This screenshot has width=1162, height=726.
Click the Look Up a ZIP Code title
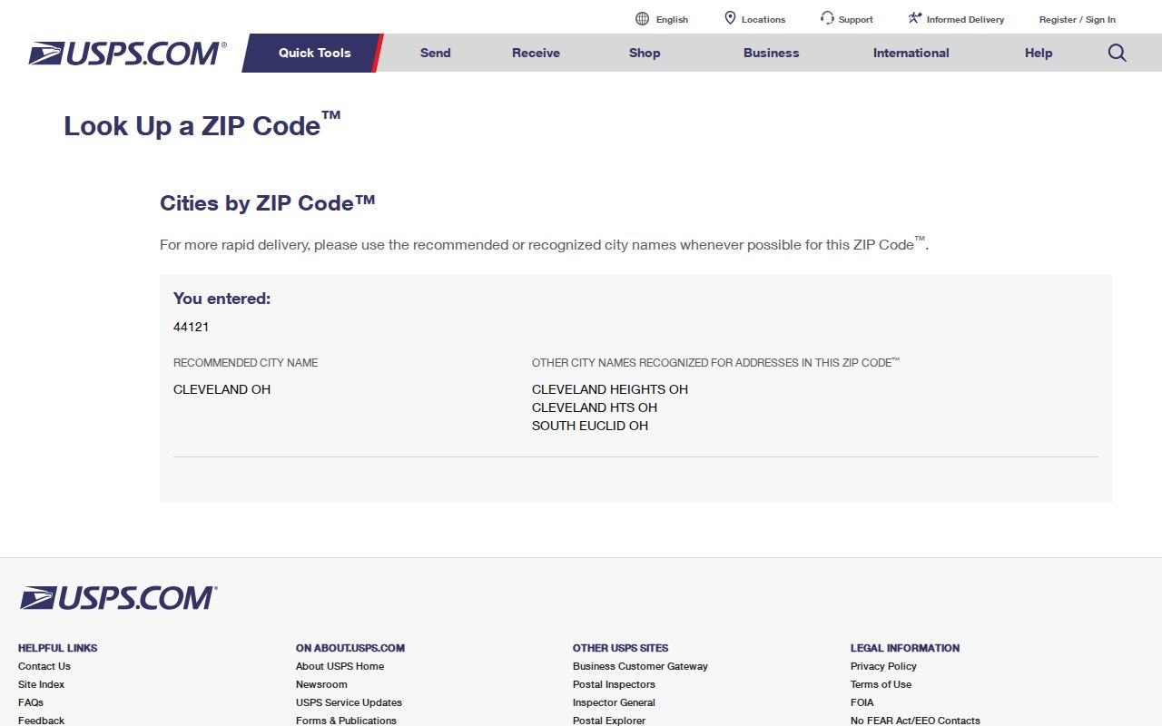coord(202,125)
